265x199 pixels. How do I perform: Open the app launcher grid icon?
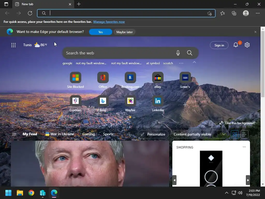[13, 45]
